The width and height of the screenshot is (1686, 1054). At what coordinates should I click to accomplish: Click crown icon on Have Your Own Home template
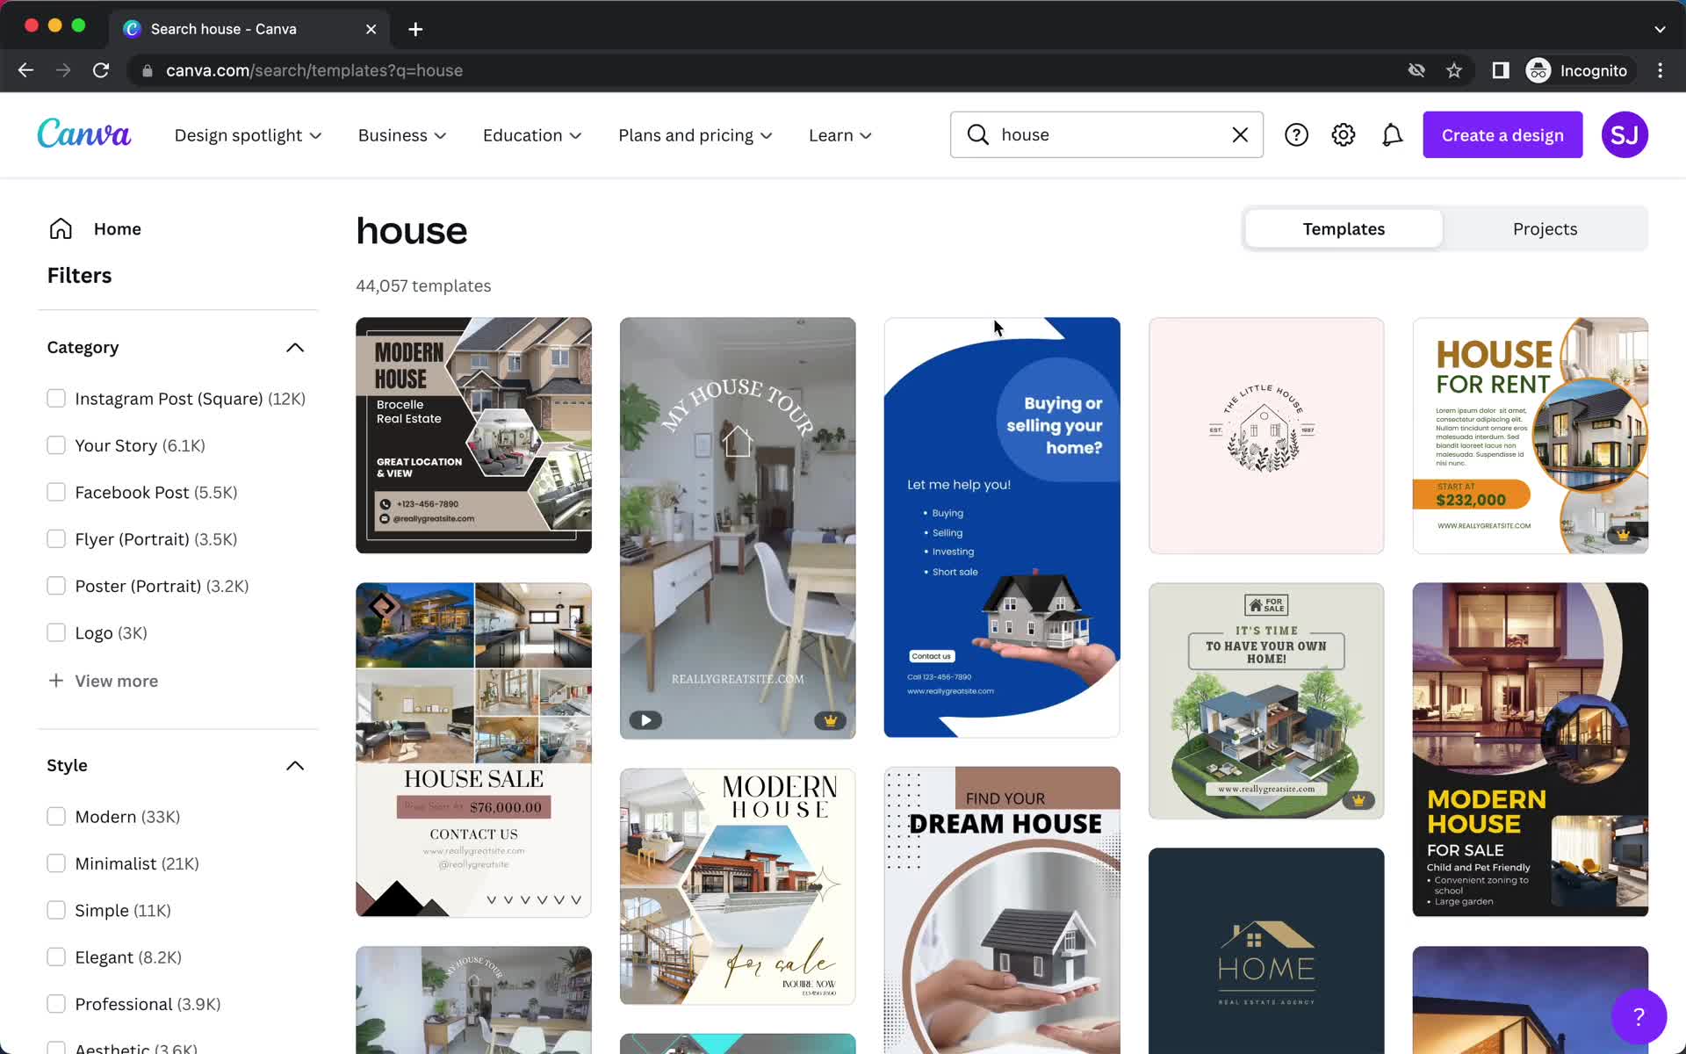[x=1358, y=800]
